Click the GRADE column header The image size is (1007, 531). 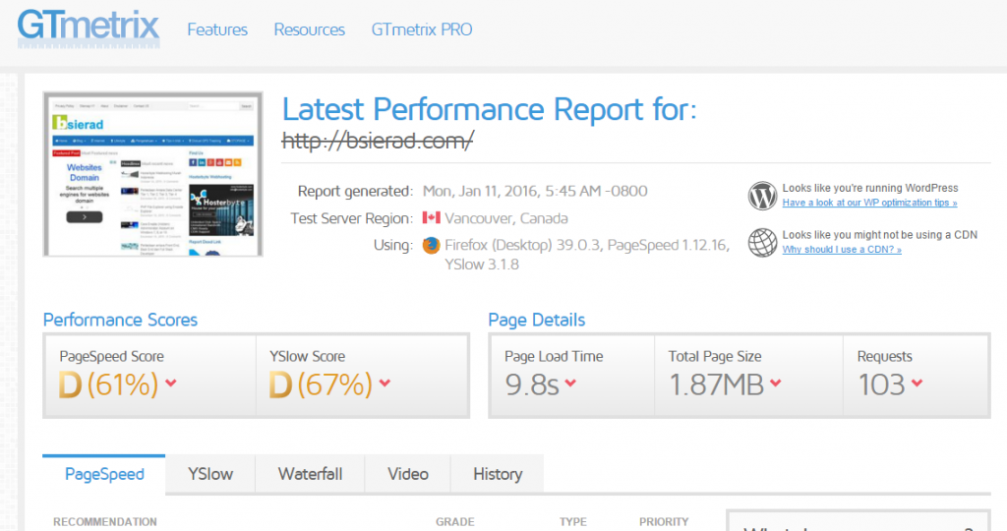coord(454,522)
